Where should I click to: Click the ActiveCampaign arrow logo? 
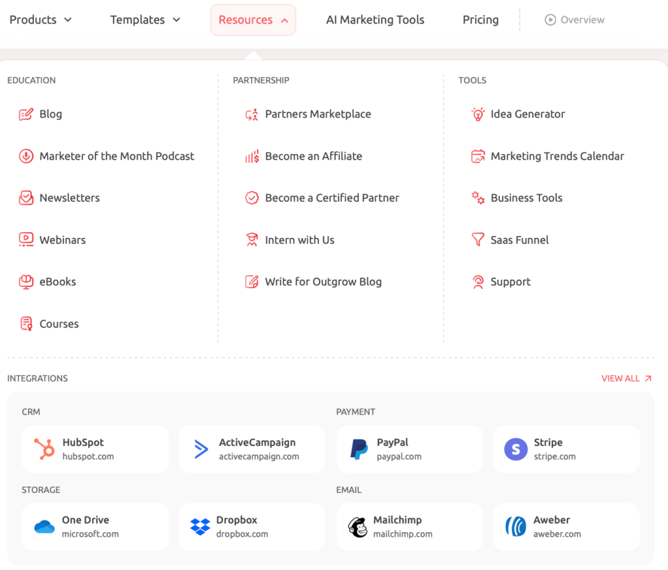tap(201, 449)
